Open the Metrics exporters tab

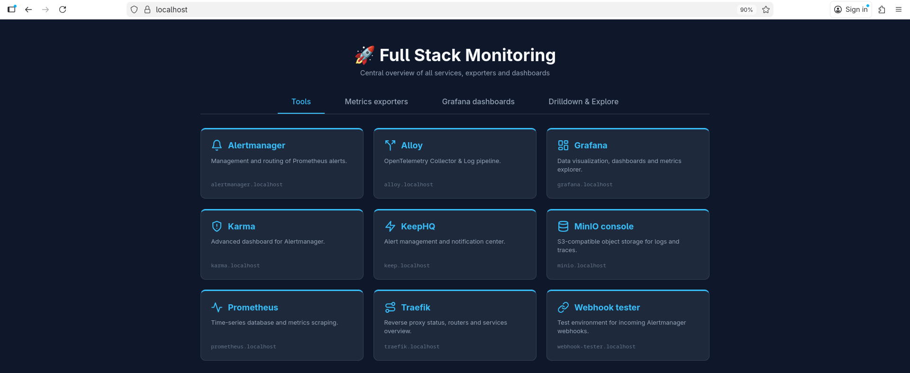(x=376, y=102)
